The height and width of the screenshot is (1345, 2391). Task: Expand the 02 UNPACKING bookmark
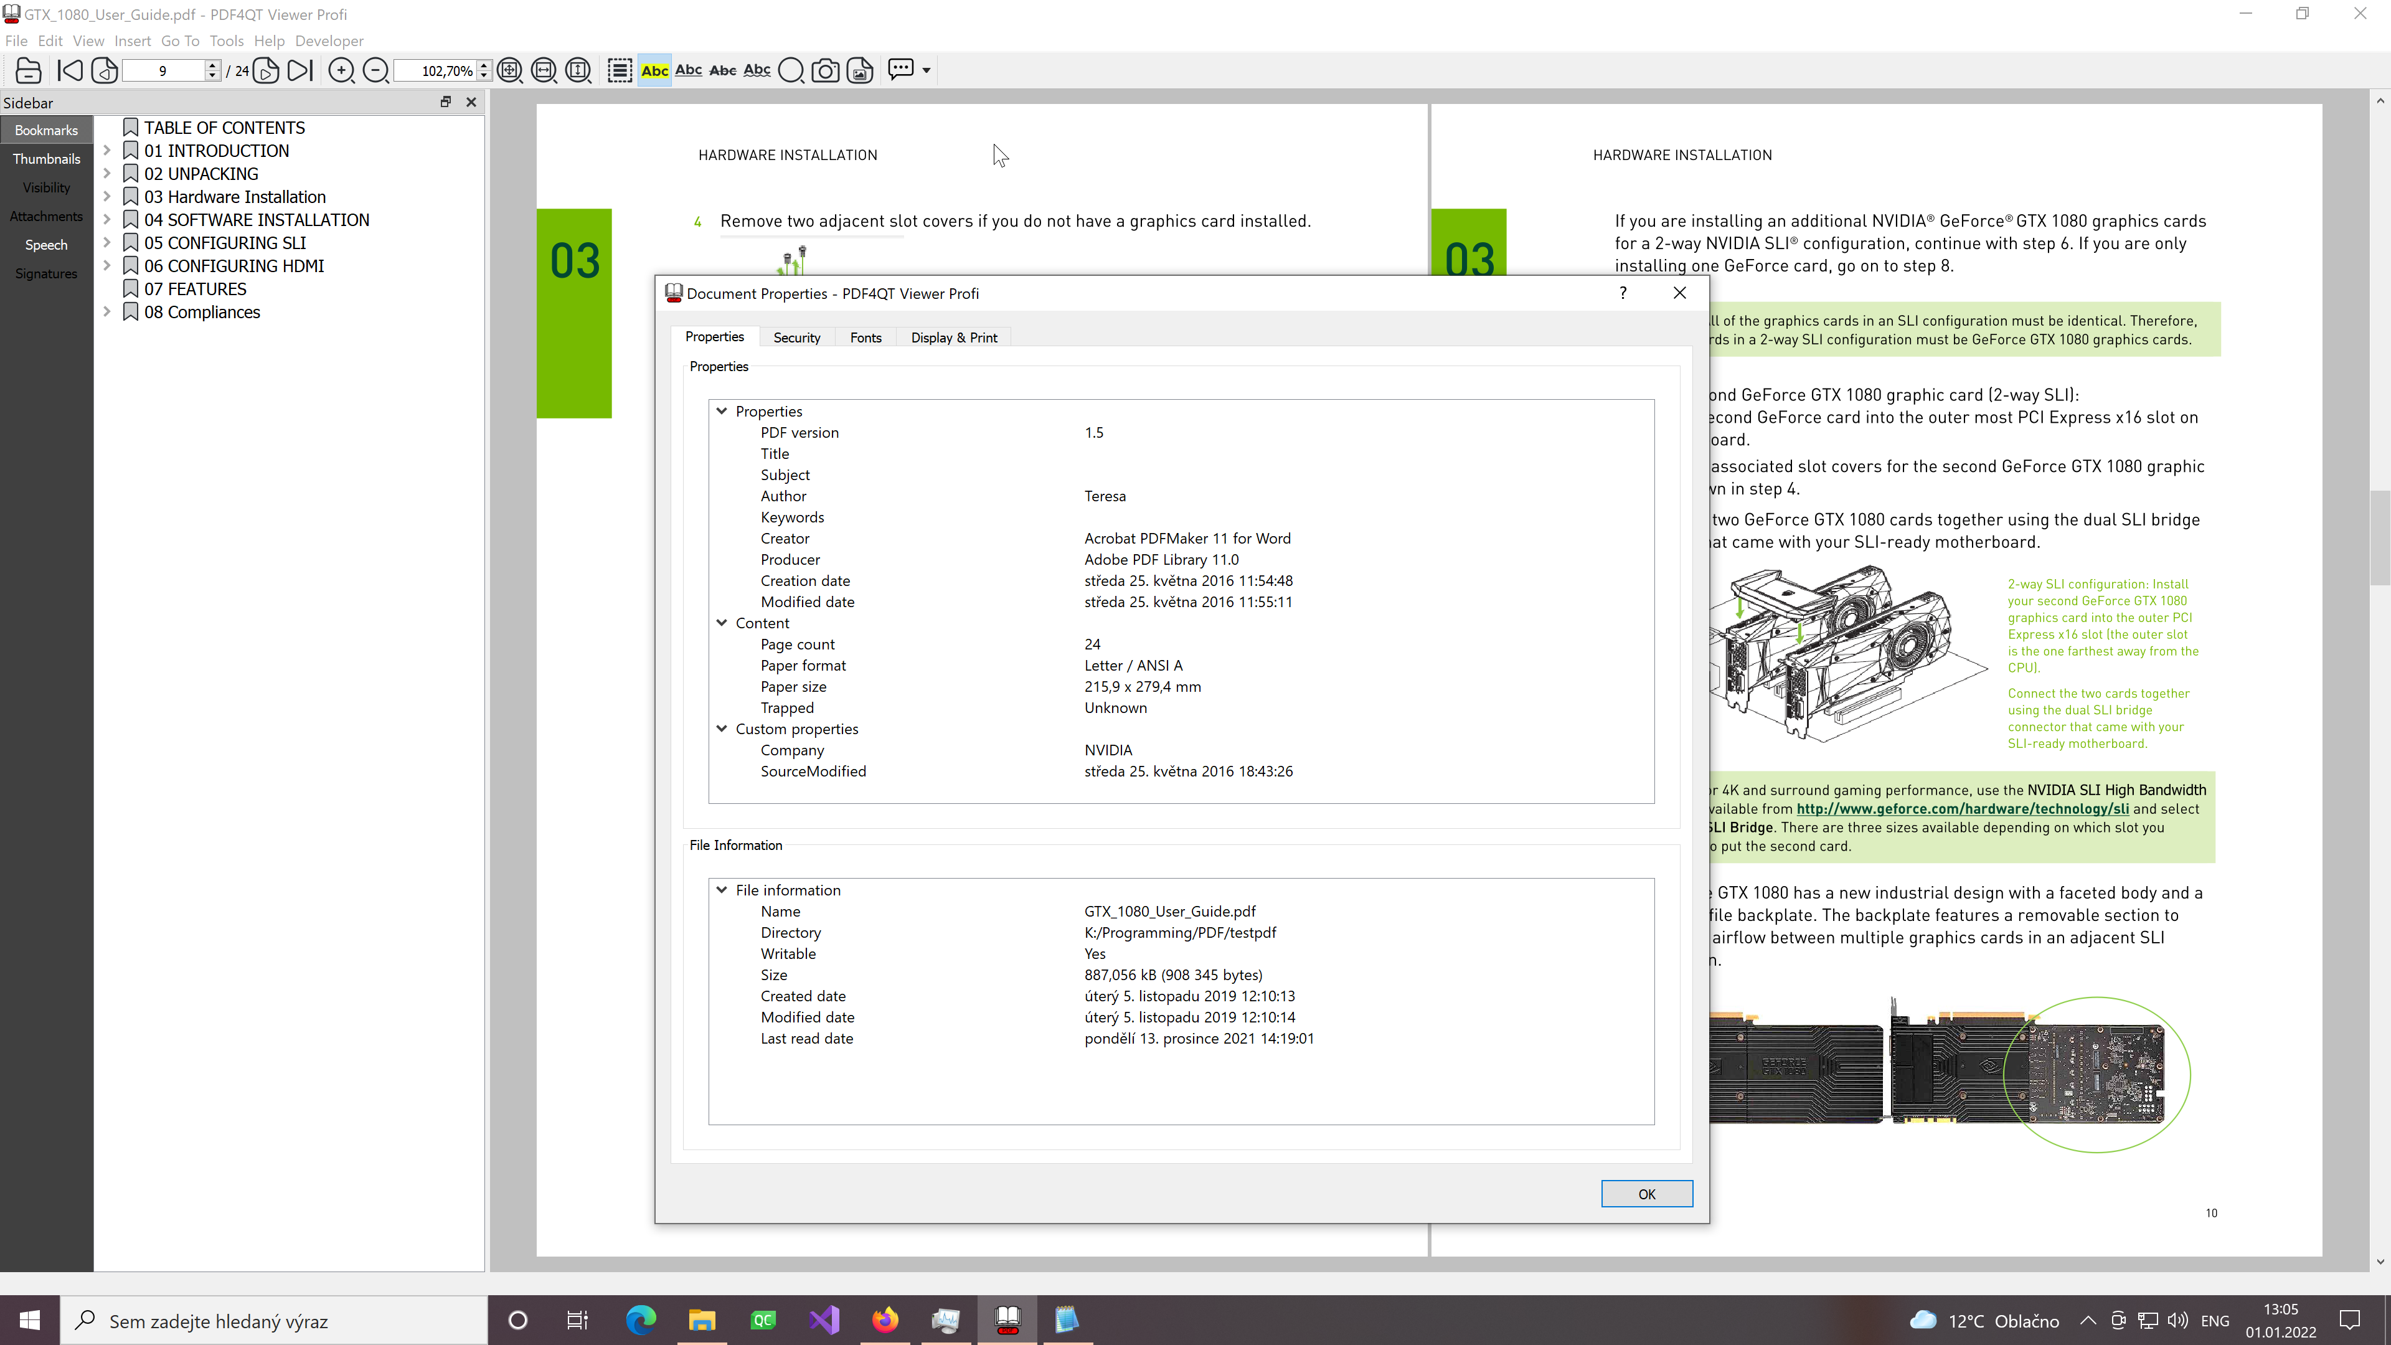(x=106, y=174)
